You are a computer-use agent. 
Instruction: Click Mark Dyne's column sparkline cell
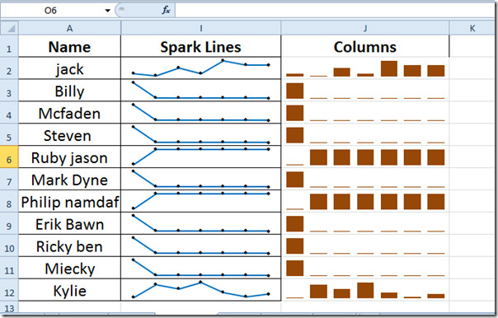pyautogui.click(x=365, y=180)
